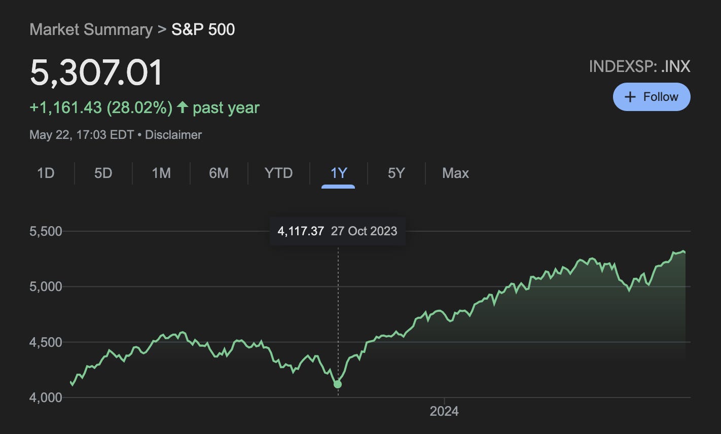Open the 1M chart range

(161, 173)
